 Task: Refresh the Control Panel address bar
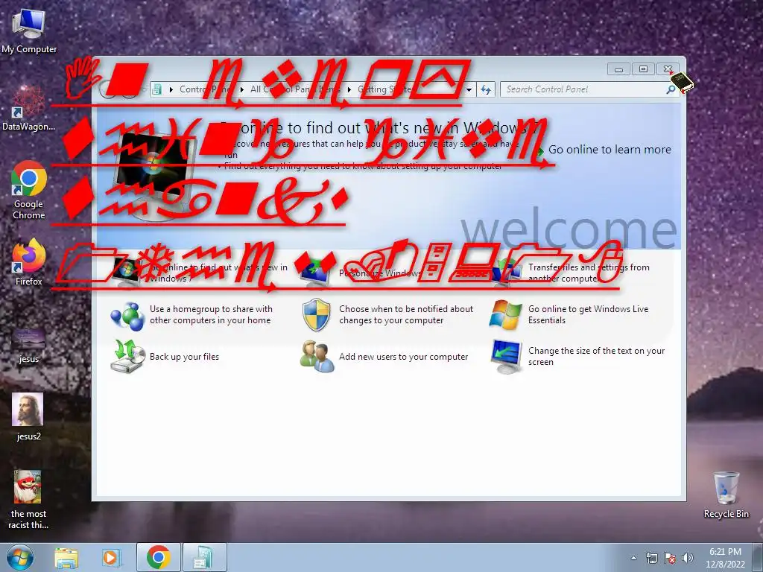tap(486, 89)
